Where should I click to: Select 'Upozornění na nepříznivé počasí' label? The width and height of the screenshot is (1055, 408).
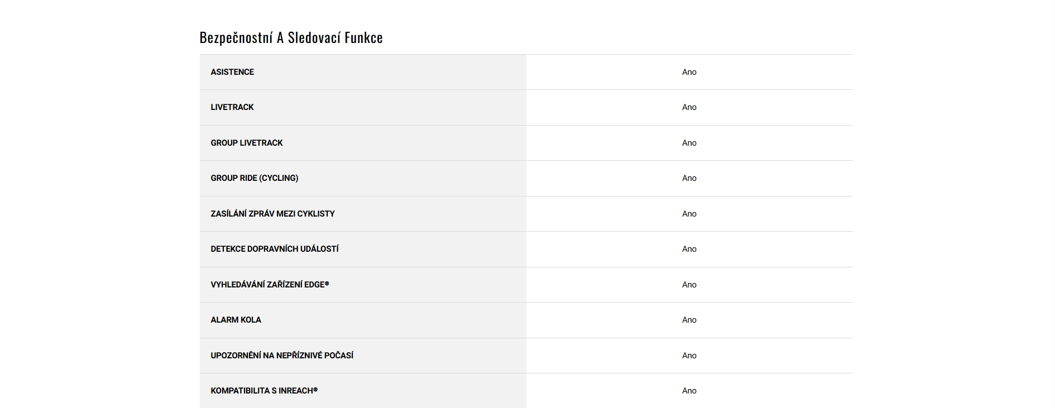point(282,356)
